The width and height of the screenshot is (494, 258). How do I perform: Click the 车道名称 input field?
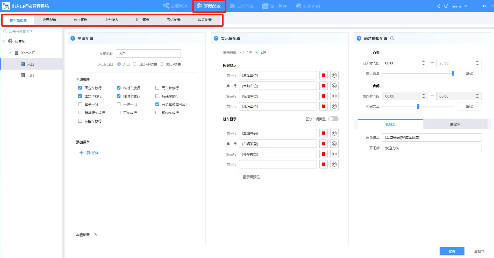[x=148, y=54]
